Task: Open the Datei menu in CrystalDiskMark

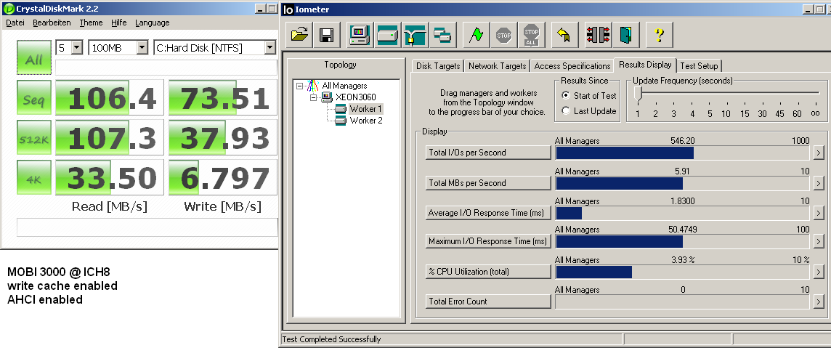Action: 15,23
